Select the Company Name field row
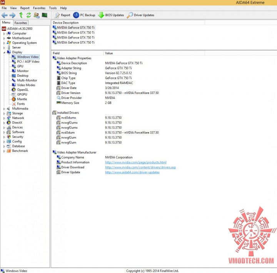277x273 pixels. [94, 157]
